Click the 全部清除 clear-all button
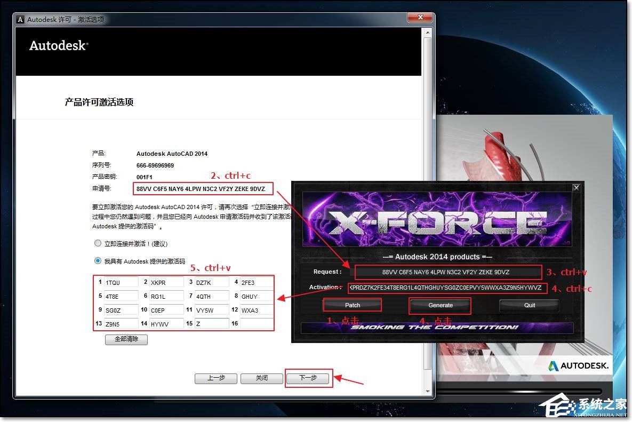 click(x=126, y=340)
